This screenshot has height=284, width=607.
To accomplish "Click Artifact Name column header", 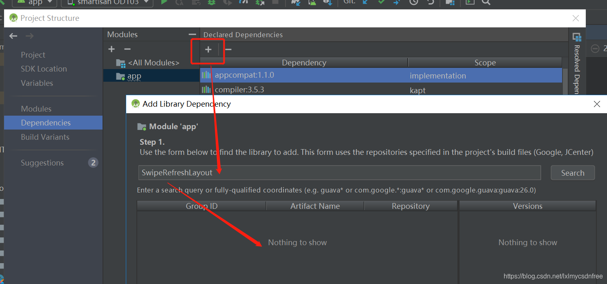I will pos(315,206).
